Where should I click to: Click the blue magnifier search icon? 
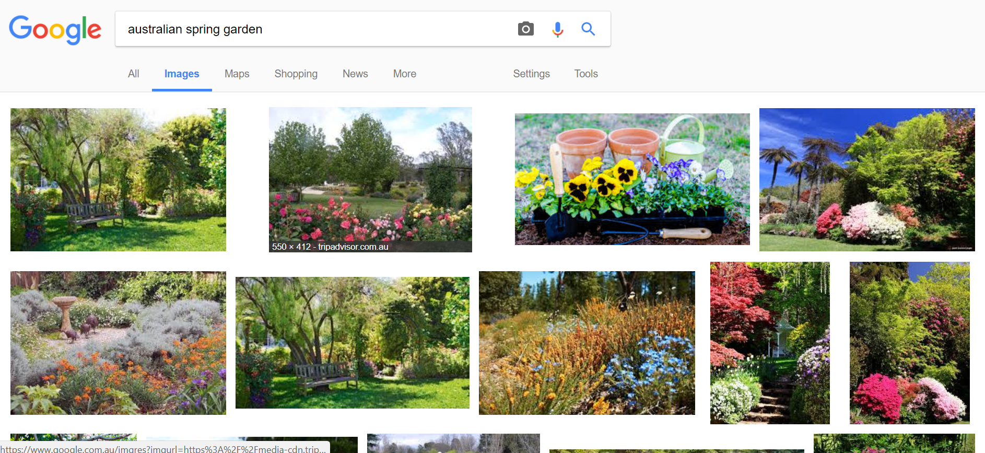click(588, 29)
